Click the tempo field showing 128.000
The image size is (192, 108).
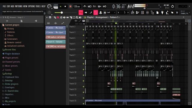pos(77,6)
